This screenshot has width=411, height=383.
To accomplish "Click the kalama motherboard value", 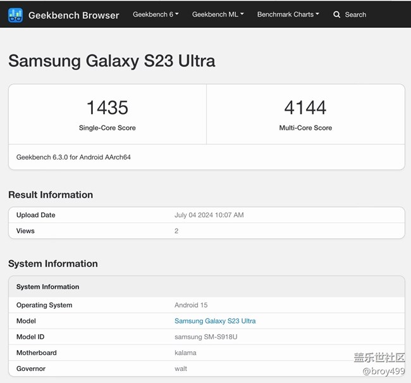I will click(185, 353).
